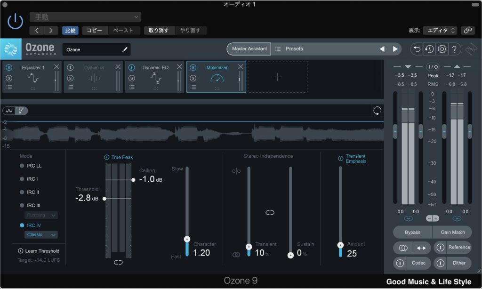This screenshot has width=482, height=289.
Task: Open Maximizer module preset list icon
Action: 193,88
